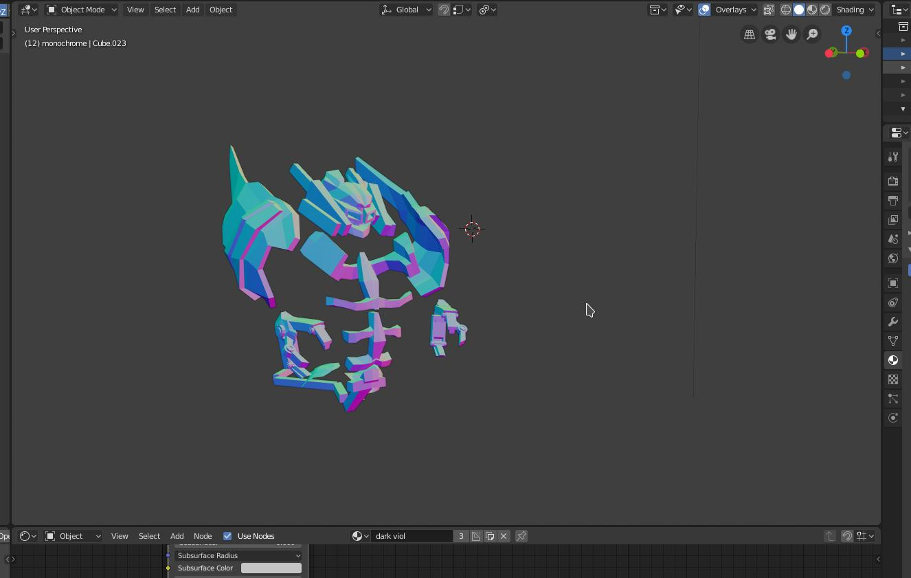Switch to rendered shading mode
Viewport: 911px width, 578px height.
[825, 10]
